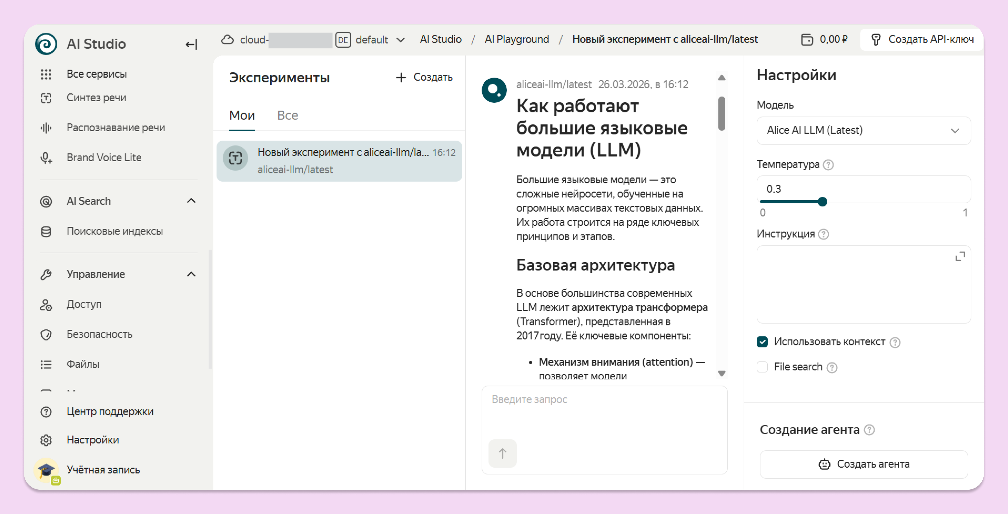Click the cloud icon in breadcrumb

tap(227, 40)
